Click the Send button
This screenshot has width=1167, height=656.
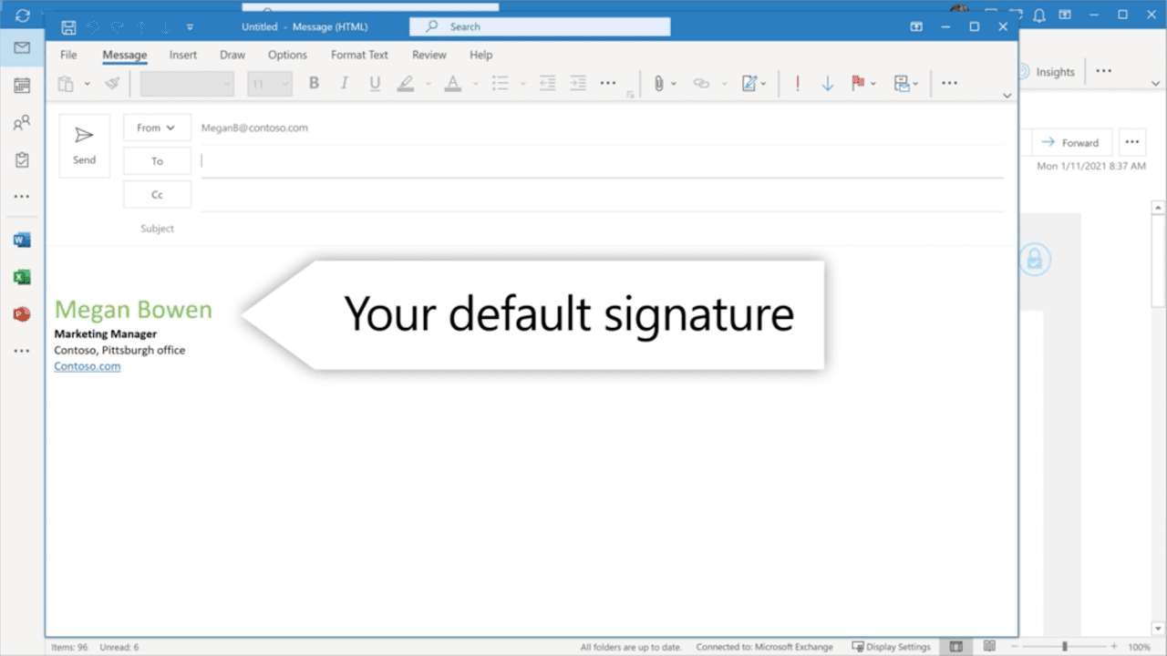[84, 146]
